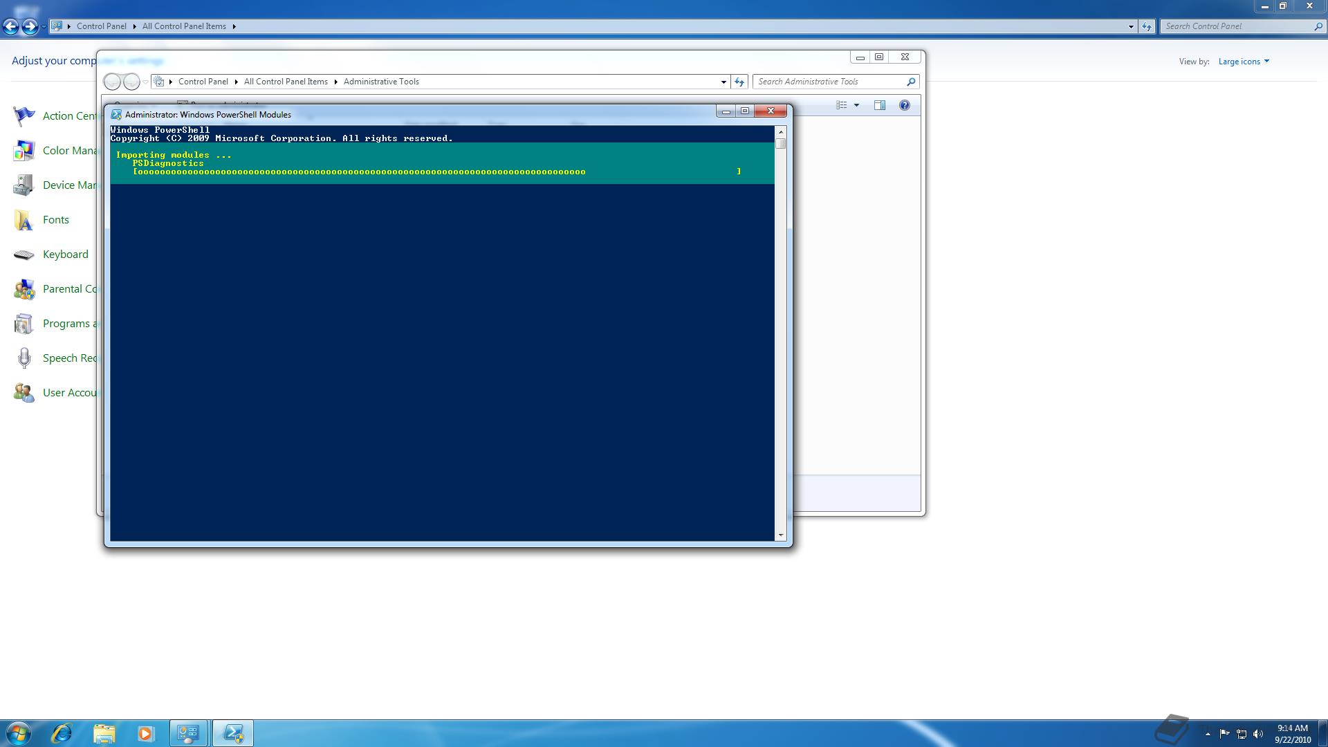Expand arrow after All Control Panel Items in outer window
Viewport: 1328px width, 747px height.
click(234, 26)
